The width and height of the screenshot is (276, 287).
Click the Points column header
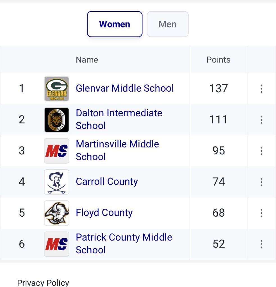[x=218, y=60]
